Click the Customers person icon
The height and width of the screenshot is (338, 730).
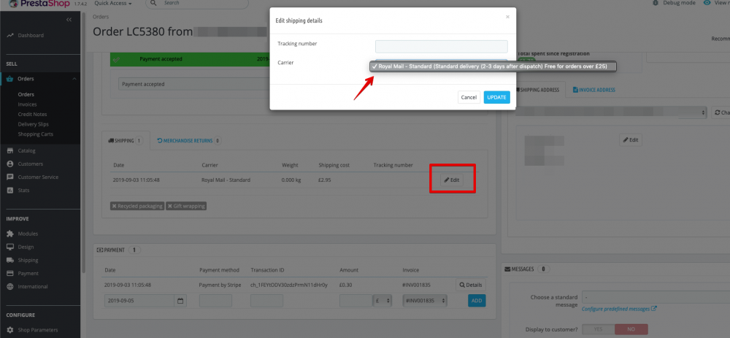(9, 164)
